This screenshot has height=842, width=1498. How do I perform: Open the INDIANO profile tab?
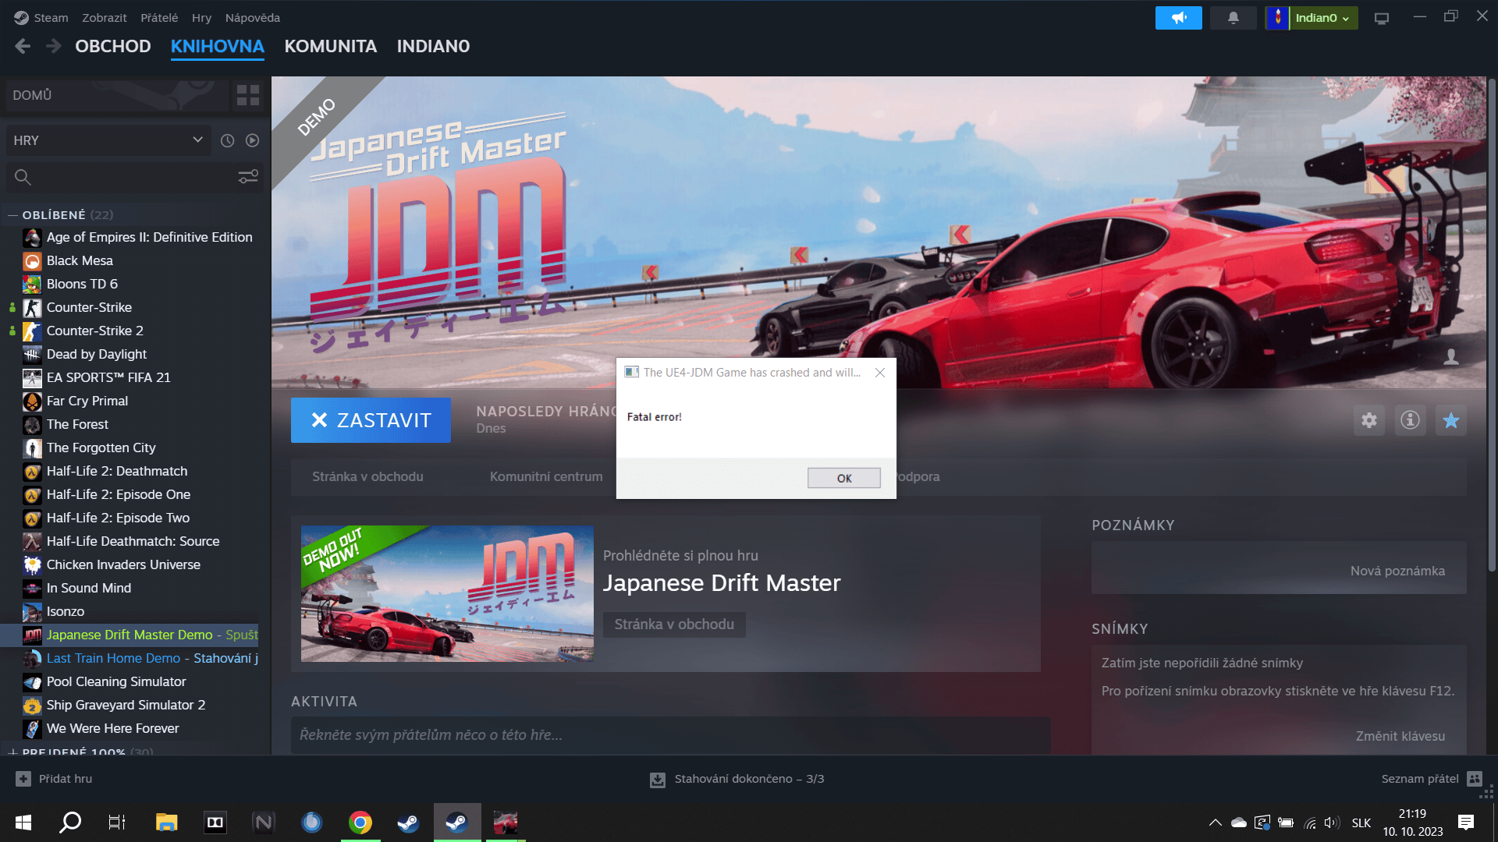click(x=433, y=46)
